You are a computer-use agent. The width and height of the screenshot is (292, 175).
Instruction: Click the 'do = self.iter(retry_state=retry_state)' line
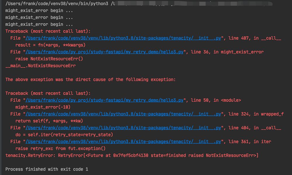pyautogui.click(x=64, y=135)
